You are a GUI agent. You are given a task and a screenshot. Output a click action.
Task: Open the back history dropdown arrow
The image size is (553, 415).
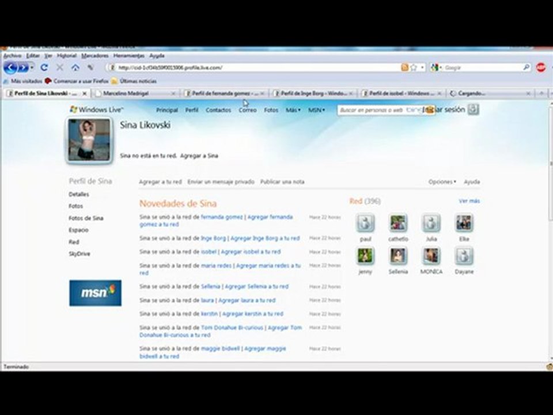point(32,67)
